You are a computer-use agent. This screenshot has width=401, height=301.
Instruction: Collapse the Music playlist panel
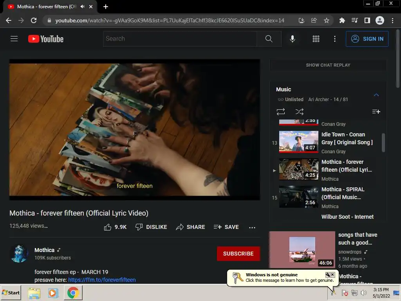pos(376,95)
